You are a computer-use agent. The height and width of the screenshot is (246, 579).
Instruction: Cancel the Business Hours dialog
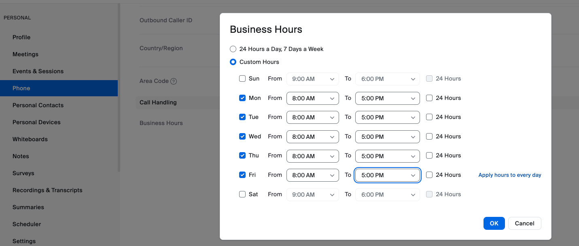524,223
